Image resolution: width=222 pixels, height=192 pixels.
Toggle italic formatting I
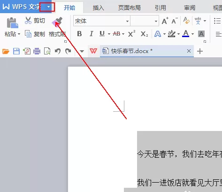pyautogui.click(x=92, y=34)
